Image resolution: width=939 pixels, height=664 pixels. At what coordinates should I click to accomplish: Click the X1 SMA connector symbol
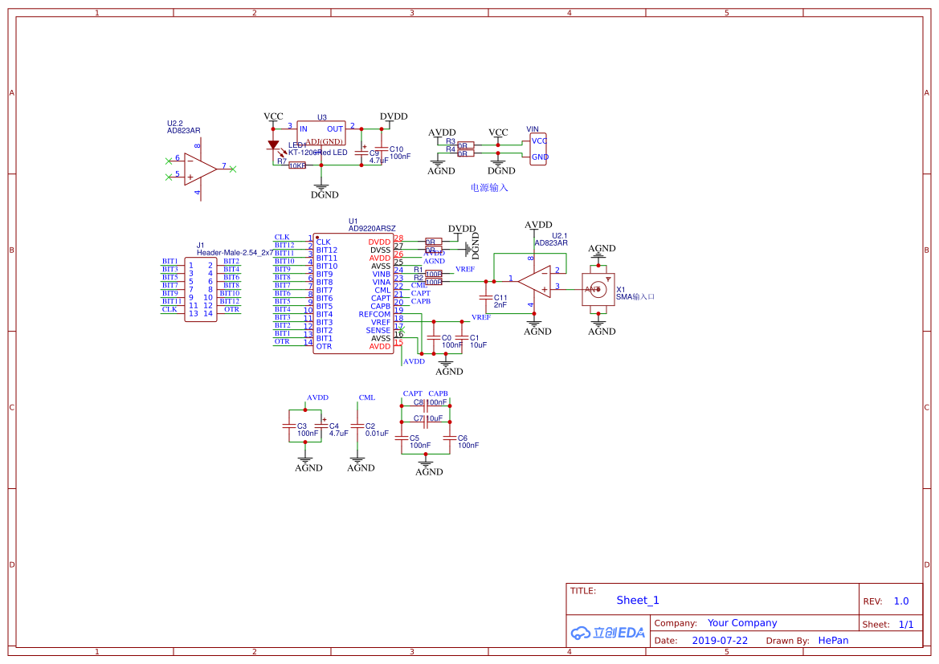pyautogui.click(x=598, y=290)
